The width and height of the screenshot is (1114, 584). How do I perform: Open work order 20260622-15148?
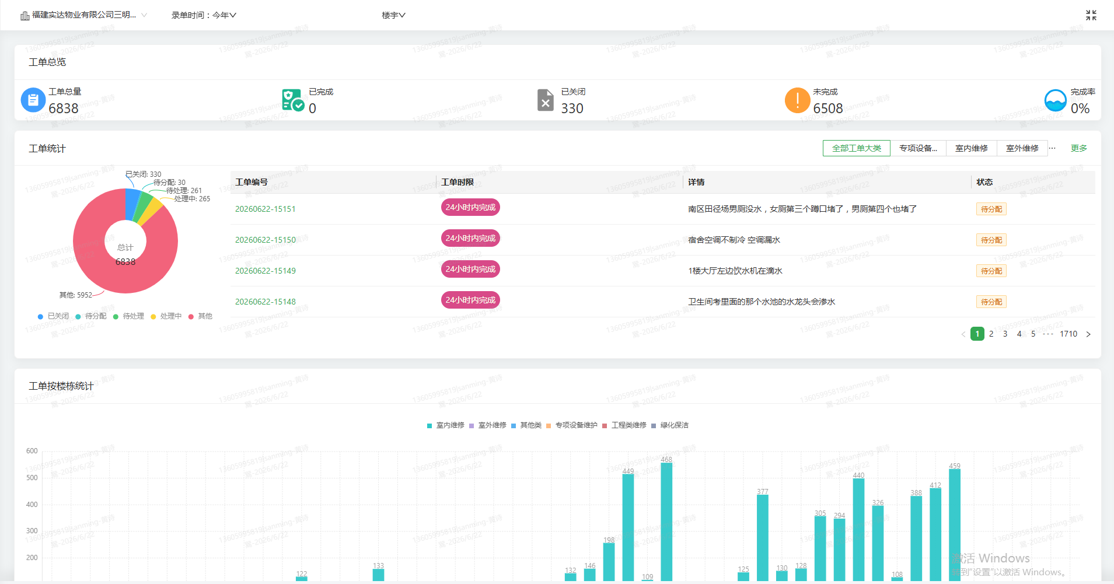click(x=266, y=302)
